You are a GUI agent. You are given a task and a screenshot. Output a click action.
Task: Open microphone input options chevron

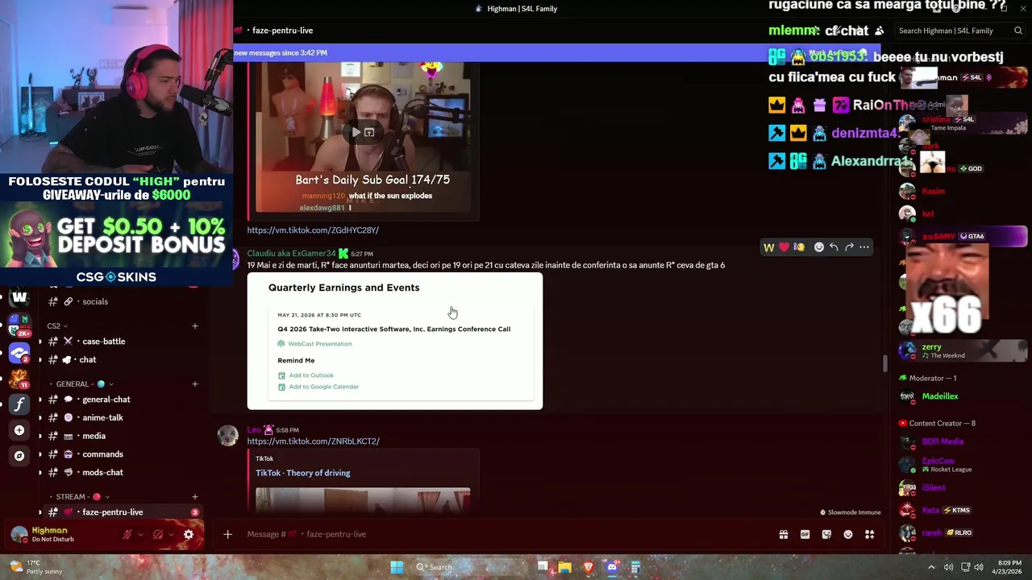(x=140, y=534)
